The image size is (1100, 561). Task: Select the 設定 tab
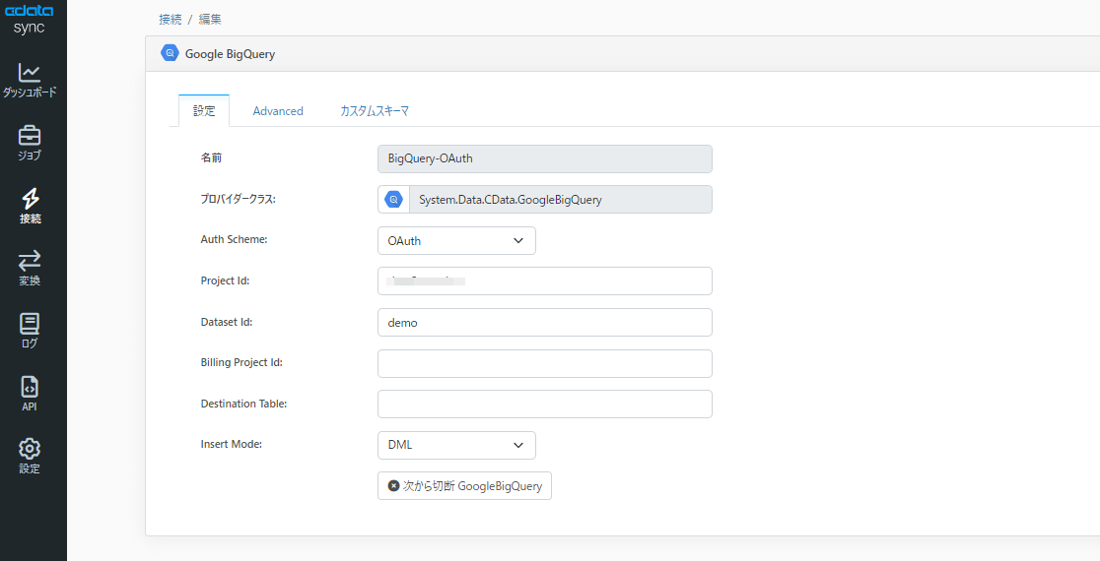pyautogui.click(x=204, y=111)
